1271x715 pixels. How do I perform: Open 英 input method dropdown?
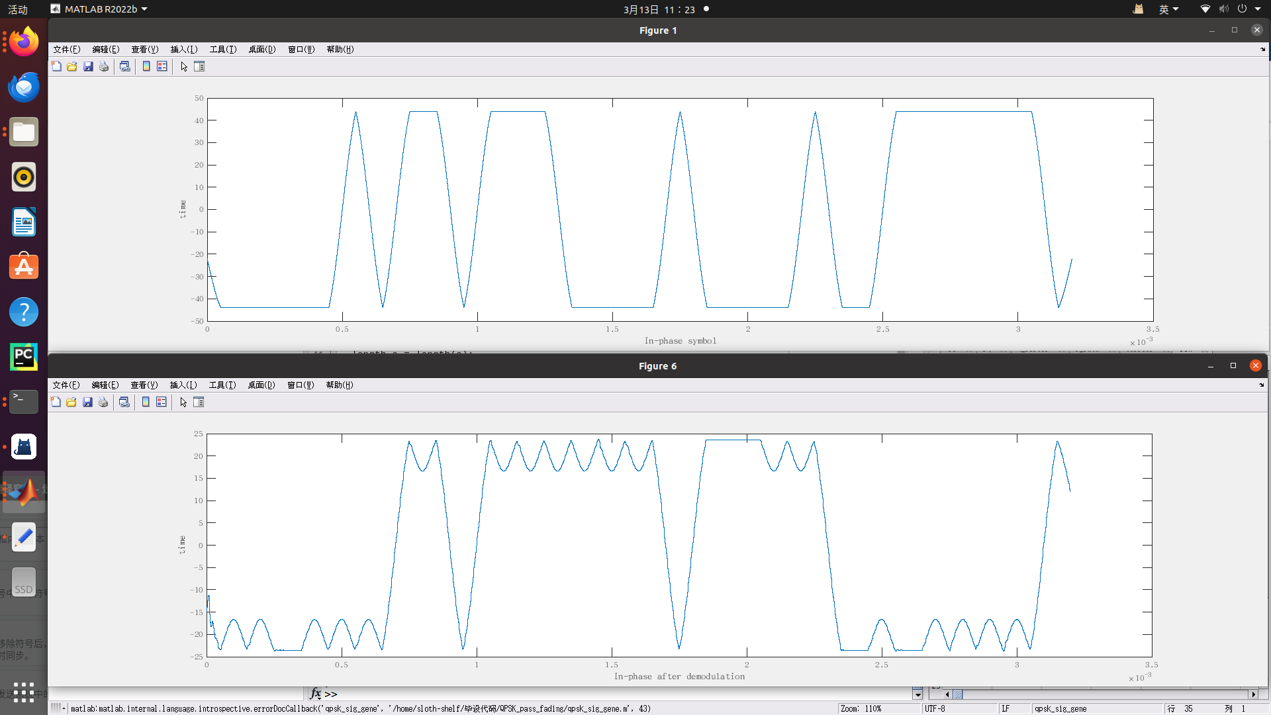pos(1168,9)
